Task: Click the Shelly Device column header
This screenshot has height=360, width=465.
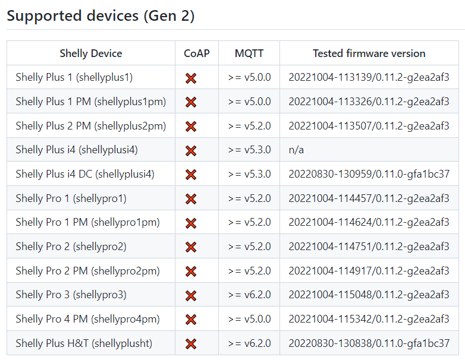Action: (91, 53)
